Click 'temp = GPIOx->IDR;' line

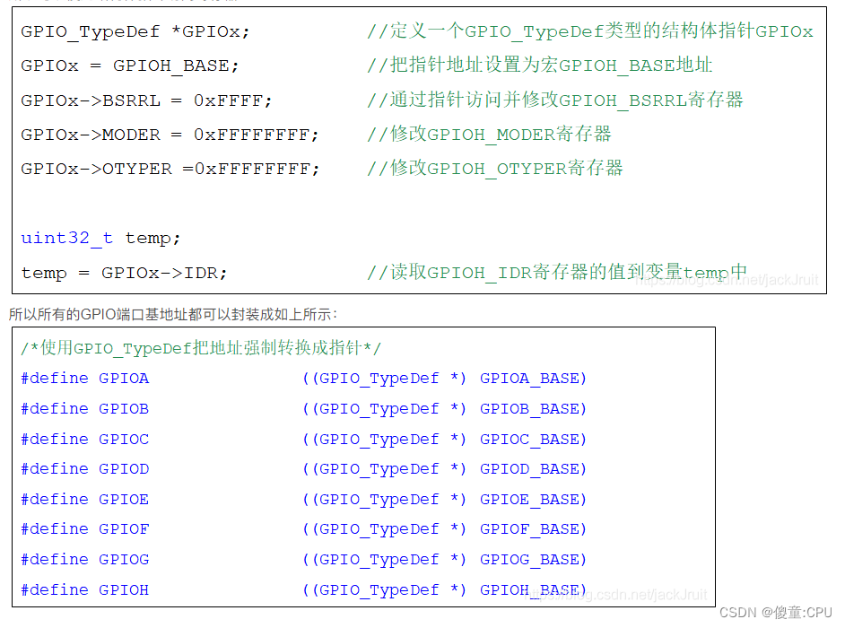(124, 273)
